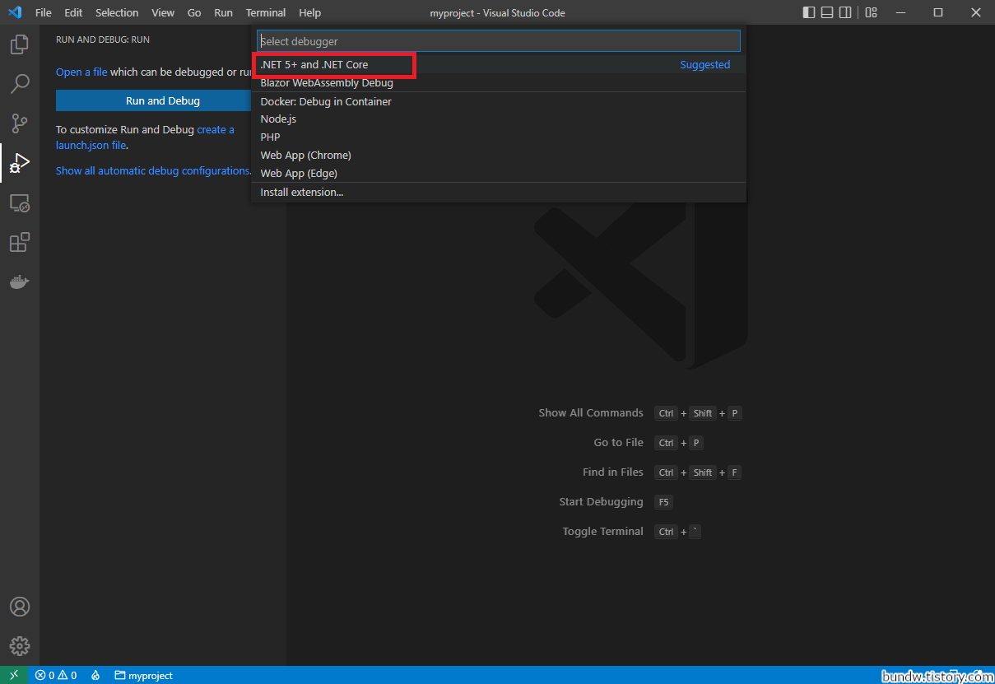
Task: Open the Selection menu
Action: tap(117, 12)
